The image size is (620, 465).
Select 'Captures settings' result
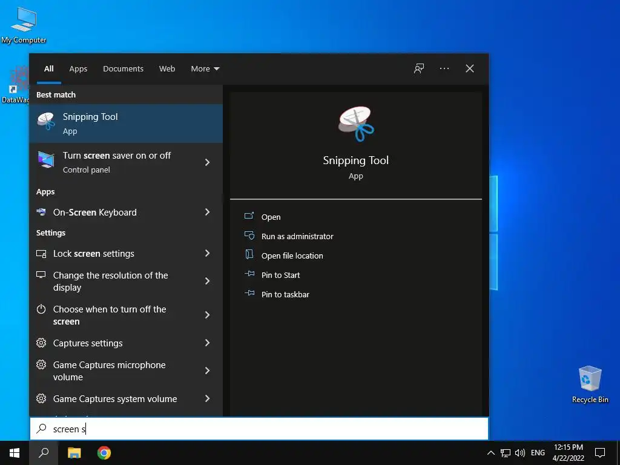pyautogui.click(x=126, y=343)
